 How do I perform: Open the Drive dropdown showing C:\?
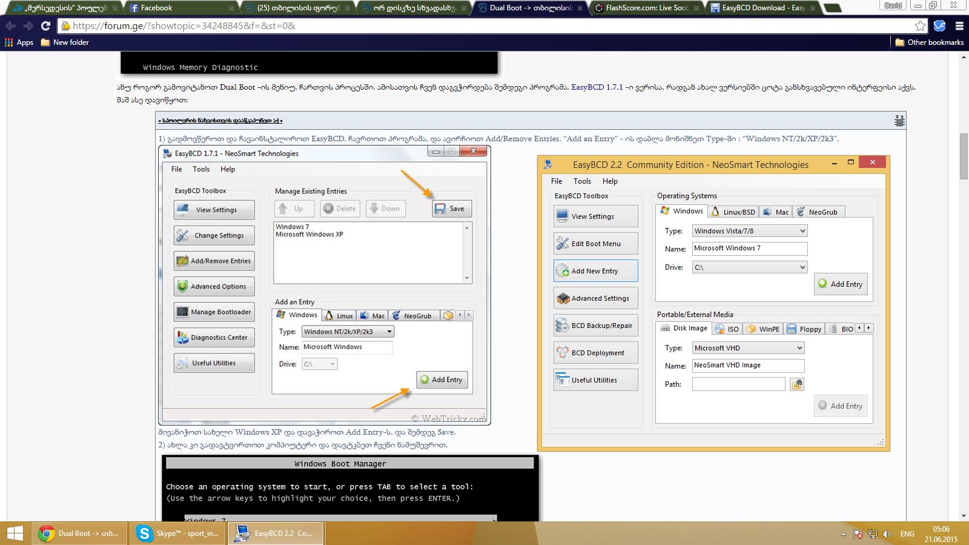click(750, 267)
